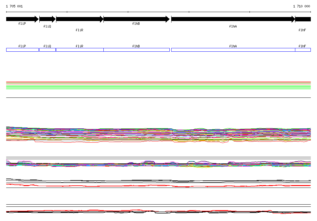Click the flhA blue outlined box
The height and width of the screenshot is (221, 317).
point(233,50)
